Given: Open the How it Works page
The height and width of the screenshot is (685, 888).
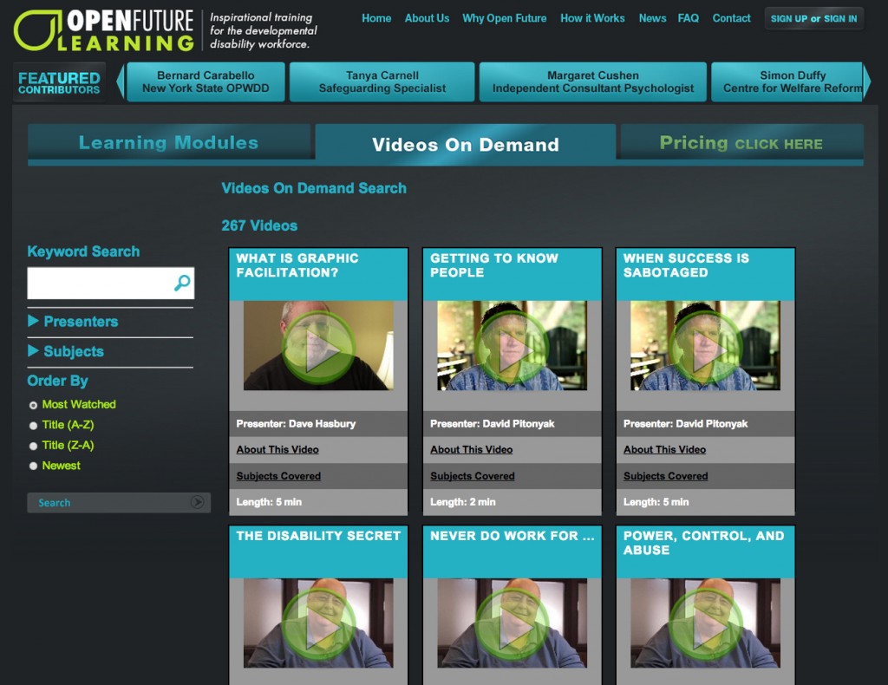Looking at the screenshot, I should click(592, 18).
